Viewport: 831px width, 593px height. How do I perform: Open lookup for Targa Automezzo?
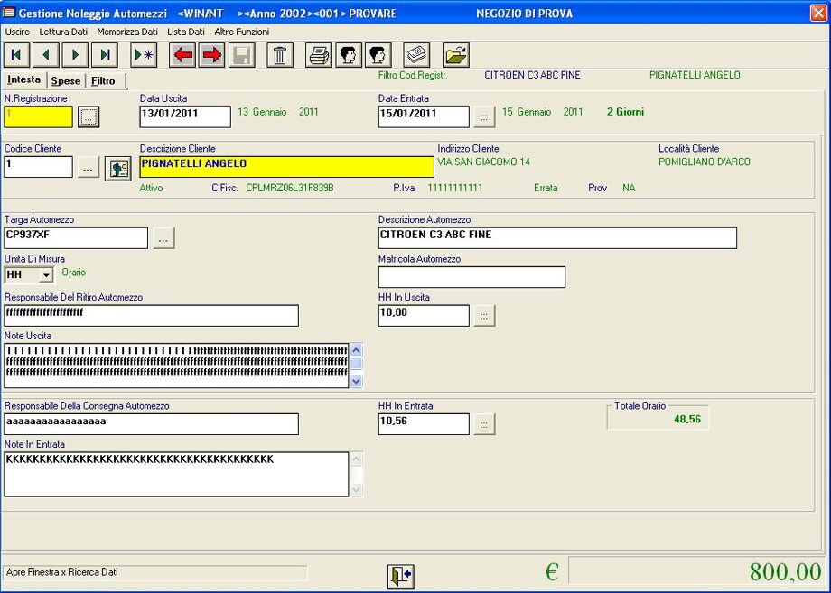click(x=163, y=238)
